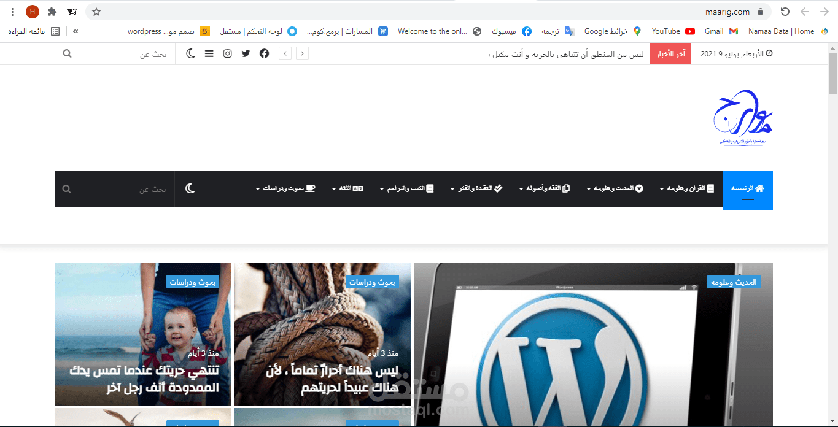
Task: Open the reading list قائمة القراءة
Action: coord(34,31)
